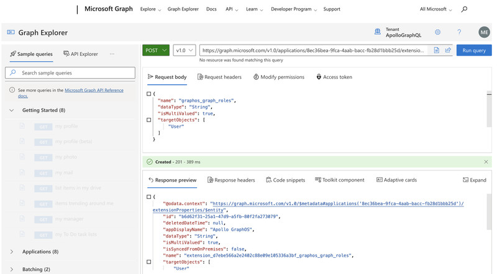Open the Docs link in top navigation

click(x=211, y=9)
